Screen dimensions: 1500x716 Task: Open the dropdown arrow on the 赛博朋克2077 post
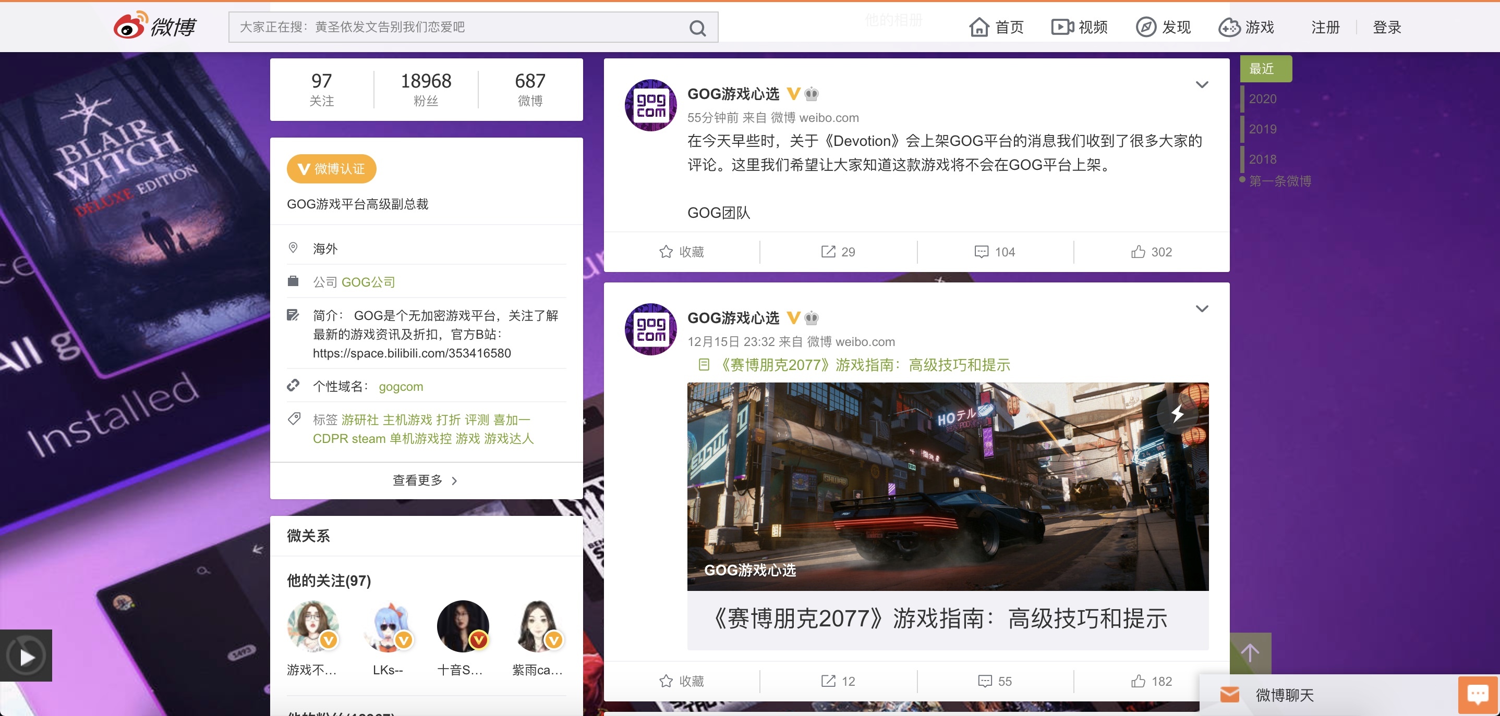[1202, 309]
